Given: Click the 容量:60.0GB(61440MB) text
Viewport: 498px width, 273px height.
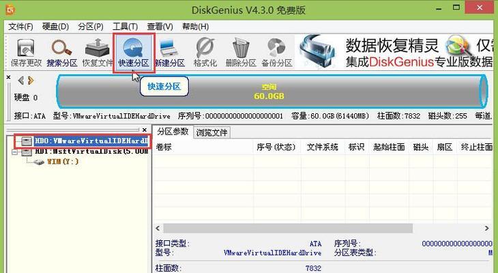Looking at the screenshot, I should click(x=330, y=116).
